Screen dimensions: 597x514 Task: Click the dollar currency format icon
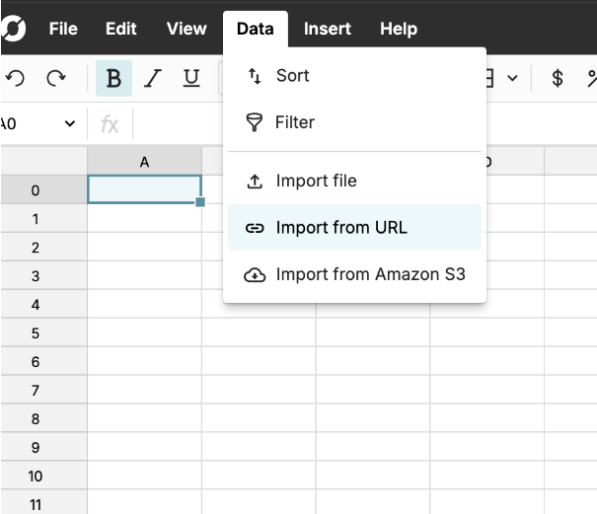tap(558, 79)
